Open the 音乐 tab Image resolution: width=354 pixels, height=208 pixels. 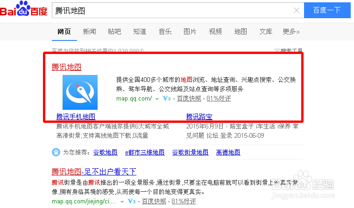pos(165,32)
